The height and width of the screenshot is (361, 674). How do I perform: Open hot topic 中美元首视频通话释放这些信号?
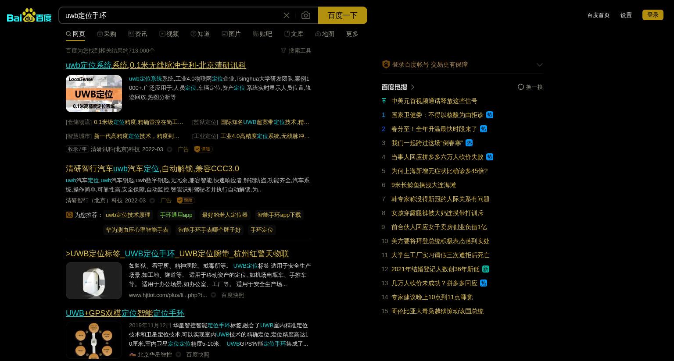[434, 101]
